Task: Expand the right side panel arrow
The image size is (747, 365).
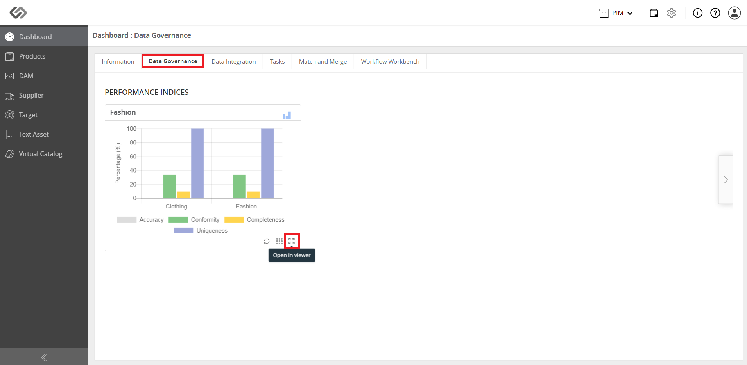Action: [x=726, y=180]
